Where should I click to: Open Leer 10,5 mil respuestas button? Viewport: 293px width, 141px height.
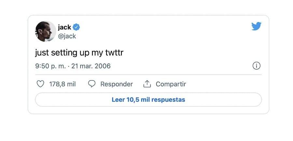(148, 100)
